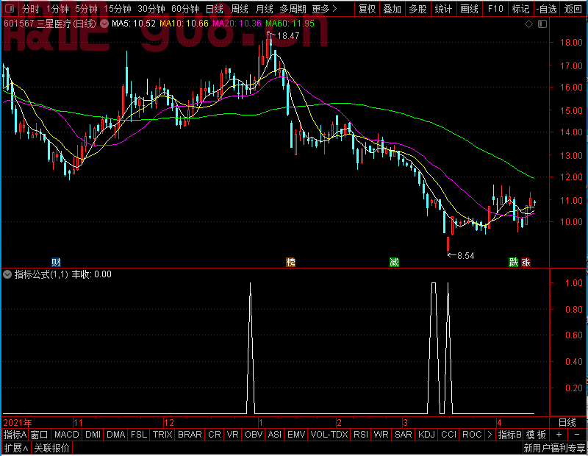588x456 pixels.
Task: Select the MACD indicator
Action: 67,435
